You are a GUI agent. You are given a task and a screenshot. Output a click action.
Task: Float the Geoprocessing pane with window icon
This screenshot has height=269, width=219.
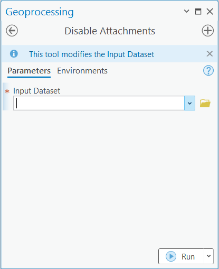click(198, 12)
